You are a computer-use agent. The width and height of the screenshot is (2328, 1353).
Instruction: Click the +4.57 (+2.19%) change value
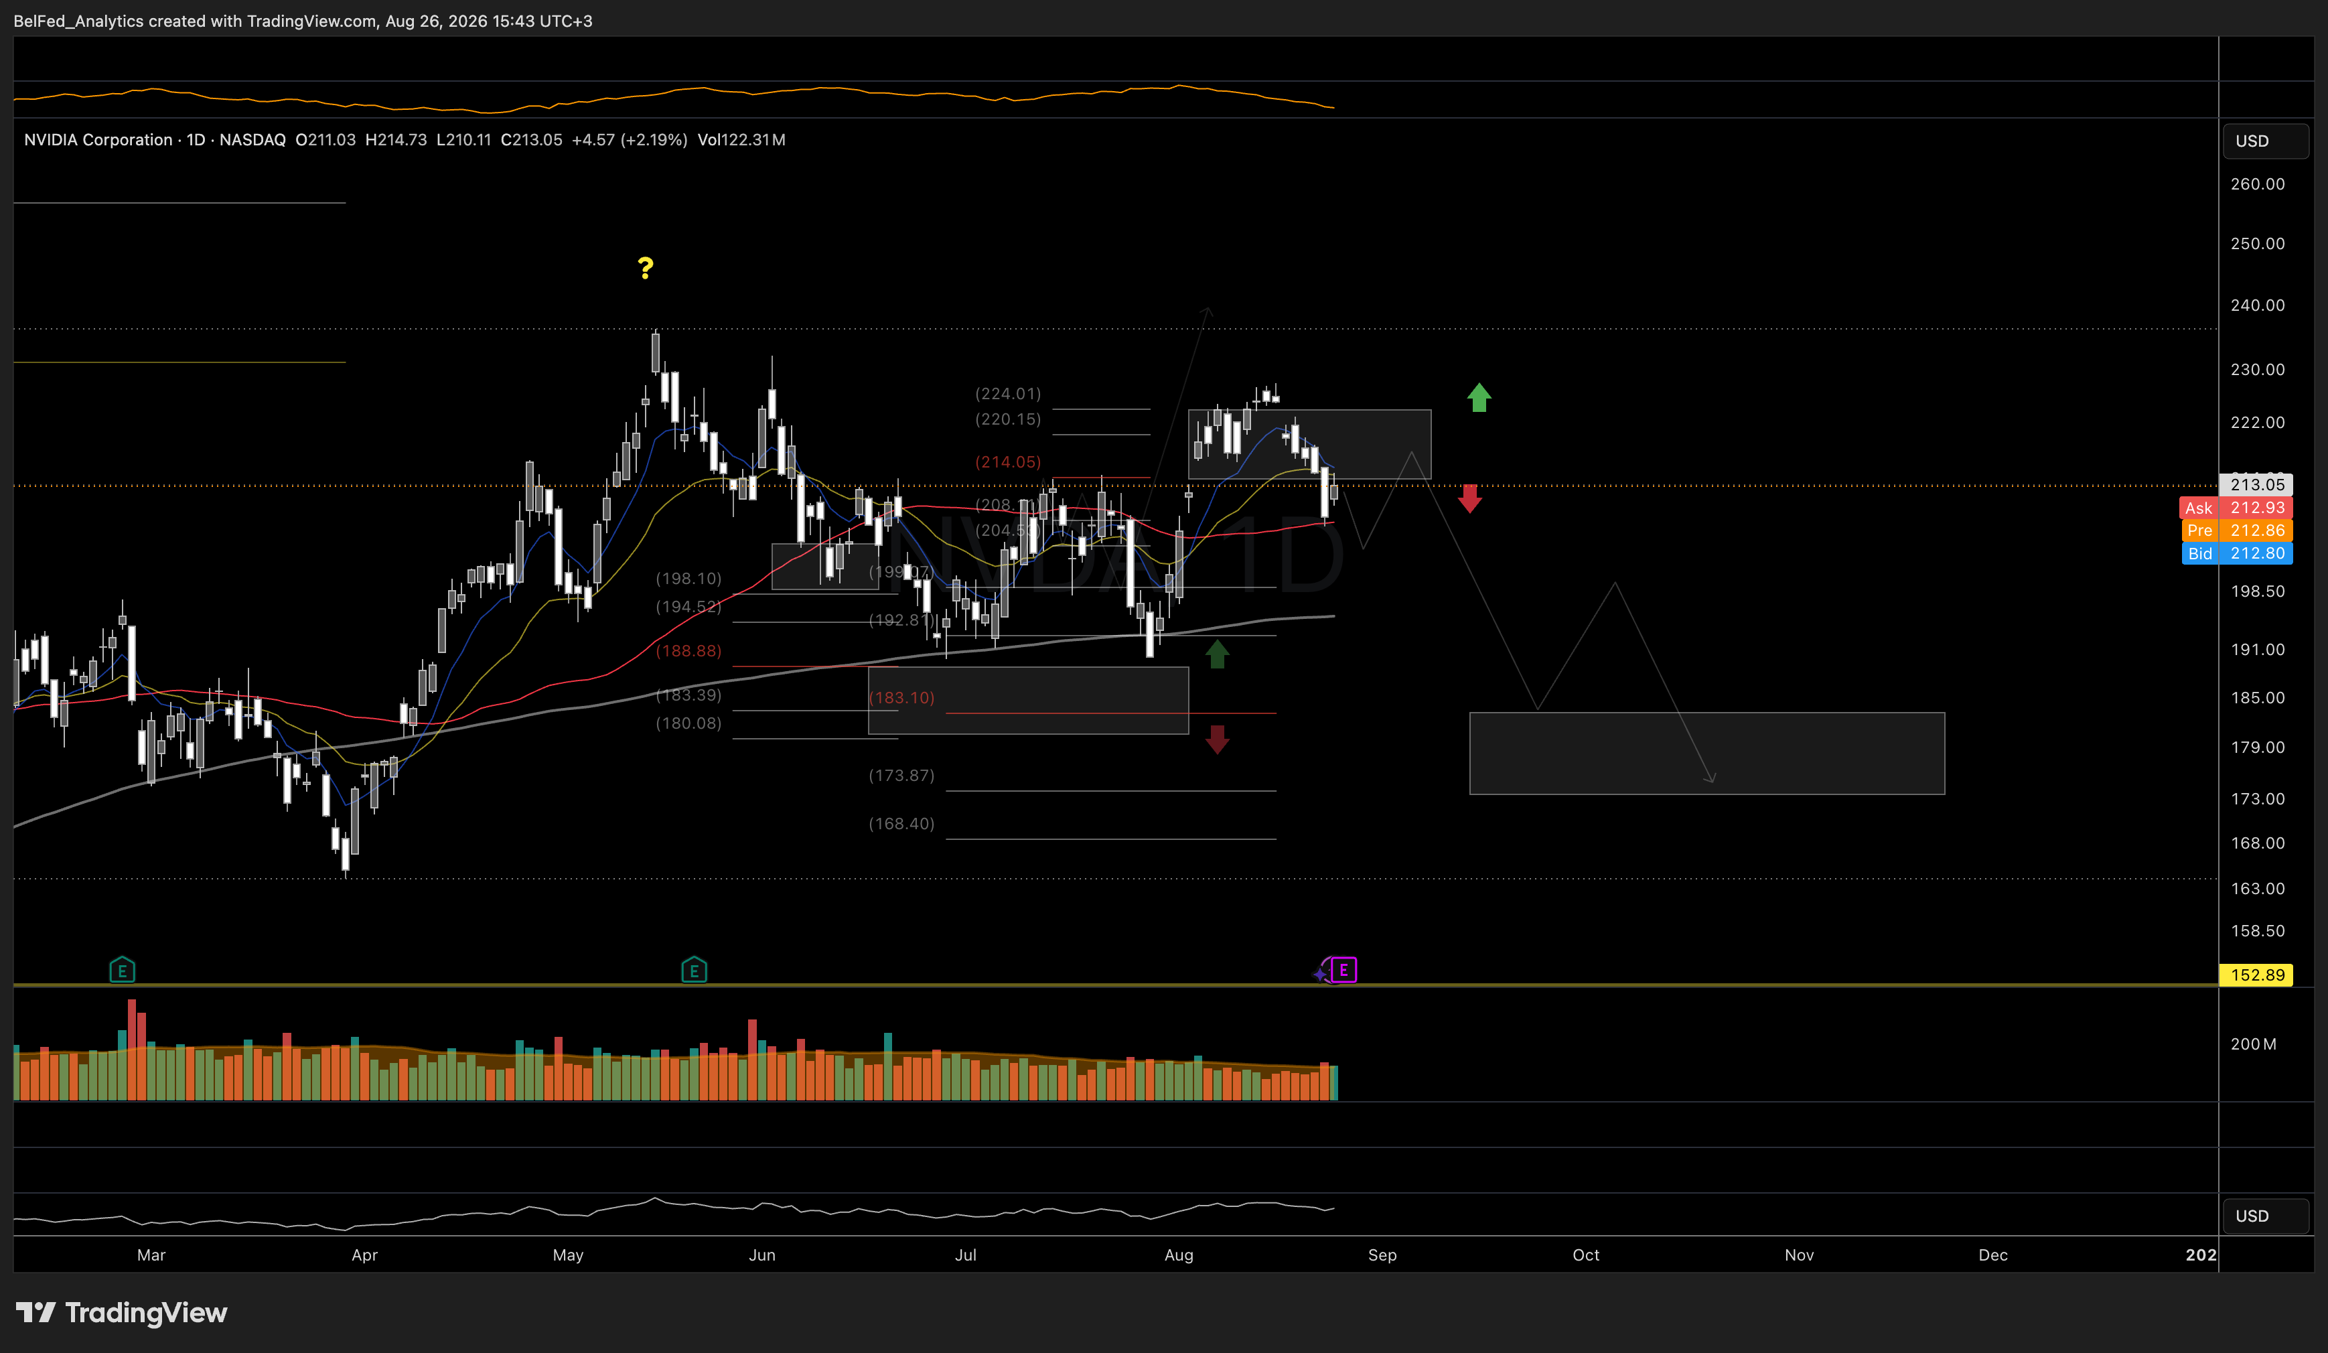629,139
